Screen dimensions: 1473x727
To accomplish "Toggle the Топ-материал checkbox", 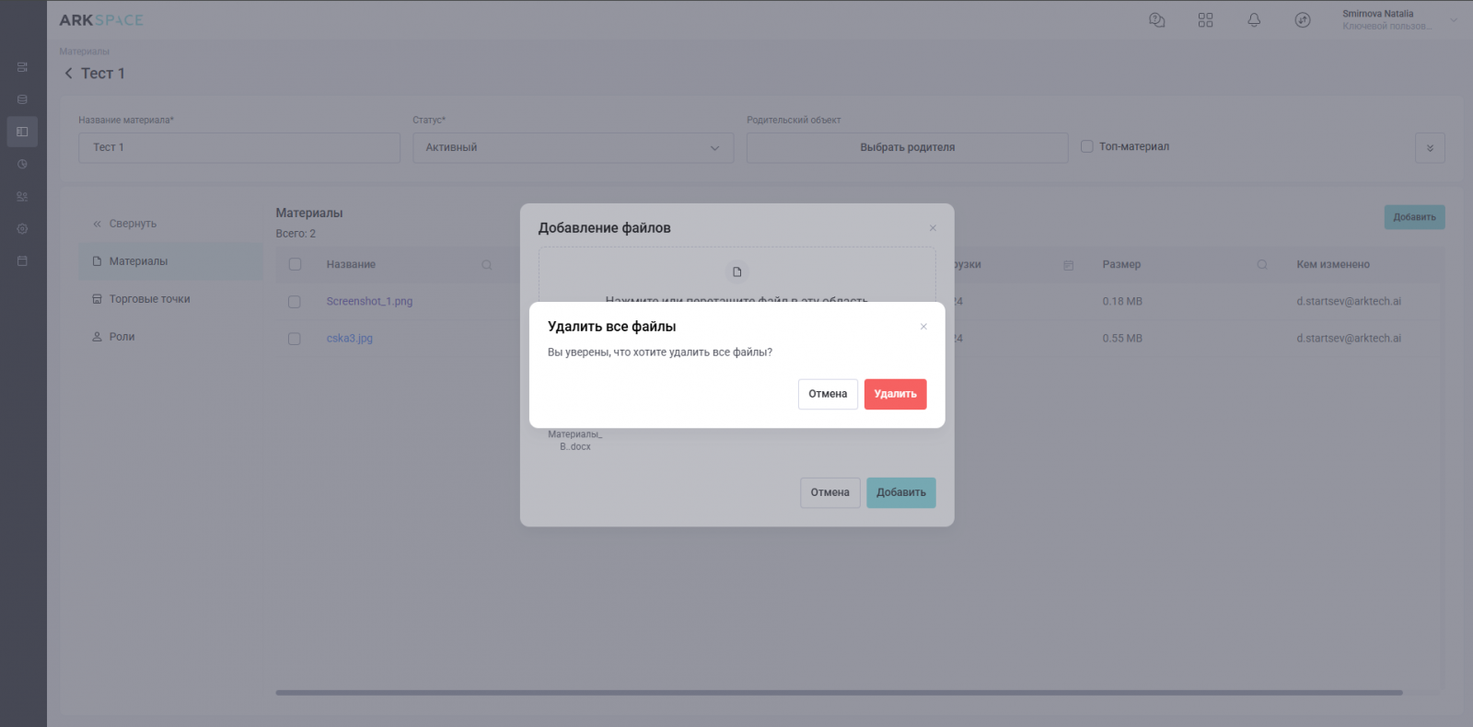I will tap(1087, 147).
